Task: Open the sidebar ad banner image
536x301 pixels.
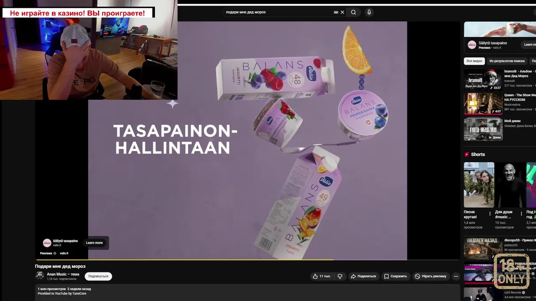Action: pyautogui.click(x=500, y=29)
